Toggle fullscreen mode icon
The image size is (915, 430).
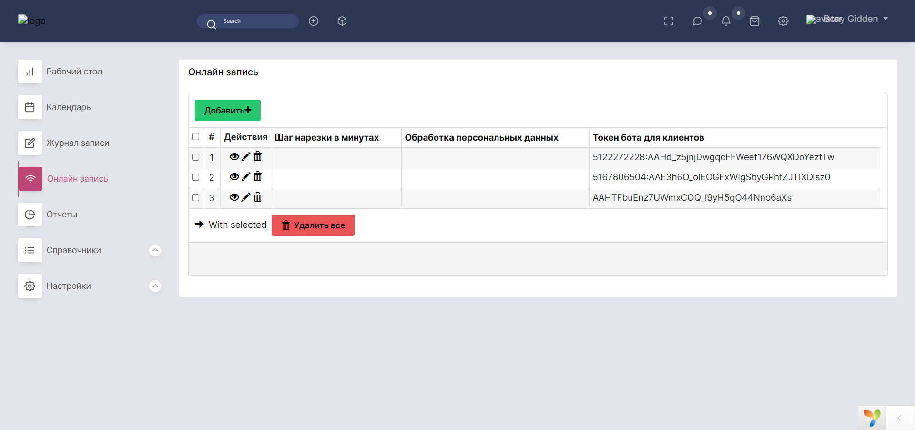click(x=669, y=21)
